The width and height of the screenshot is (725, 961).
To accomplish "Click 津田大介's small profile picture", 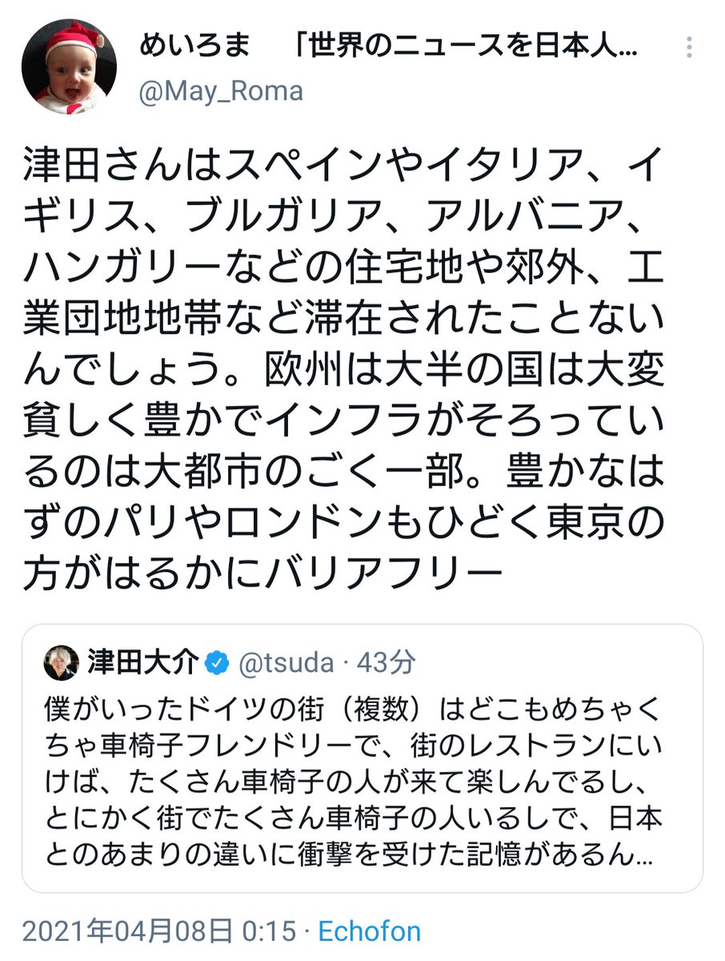I will point(61,662).
